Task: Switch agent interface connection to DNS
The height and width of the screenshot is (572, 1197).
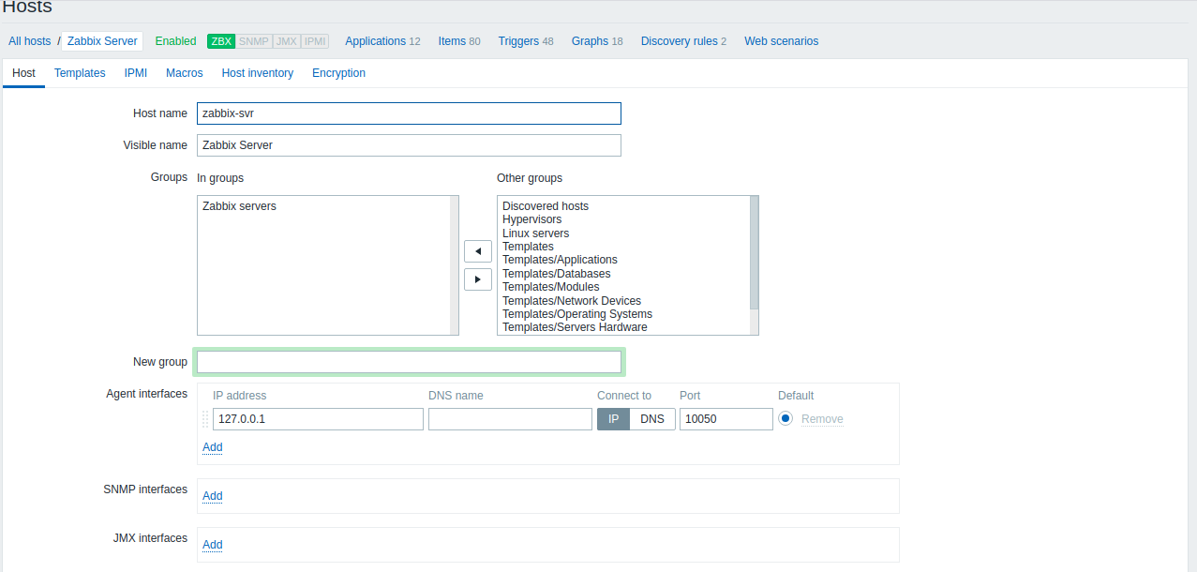Action: [x=652, y=419]
